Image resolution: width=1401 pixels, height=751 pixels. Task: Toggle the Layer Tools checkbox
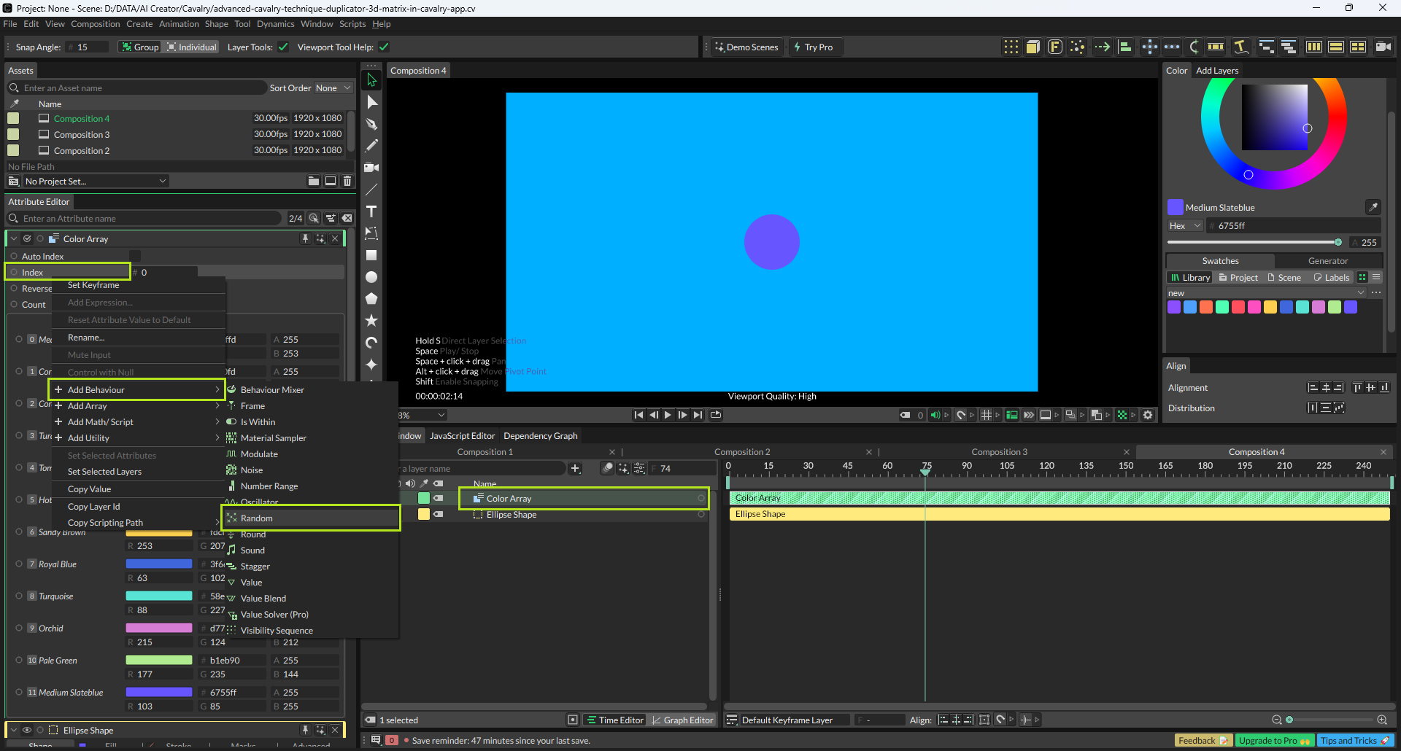[x=283, y=47]
